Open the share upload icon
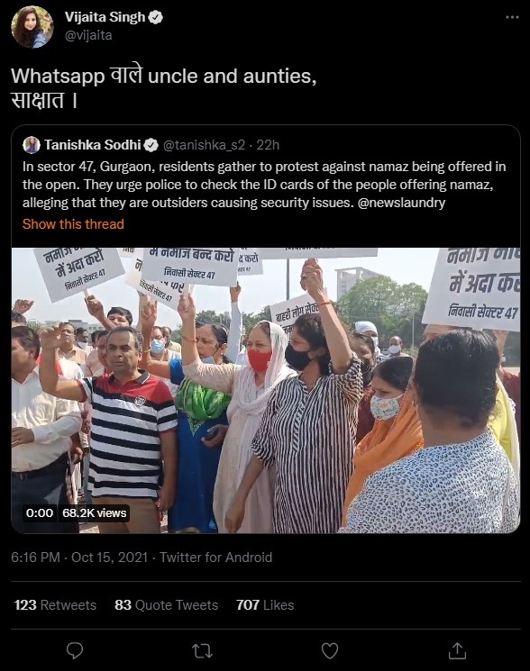 tap(457, 650)
